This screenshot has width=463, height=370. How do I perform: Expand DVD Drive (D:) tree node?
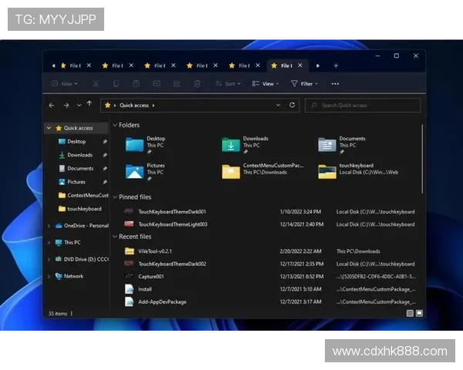49,259
